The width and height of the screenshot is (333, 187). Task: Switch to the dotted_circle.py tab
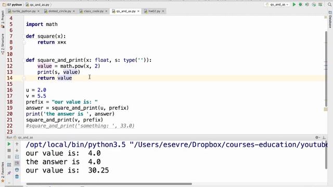pos(59,11)
